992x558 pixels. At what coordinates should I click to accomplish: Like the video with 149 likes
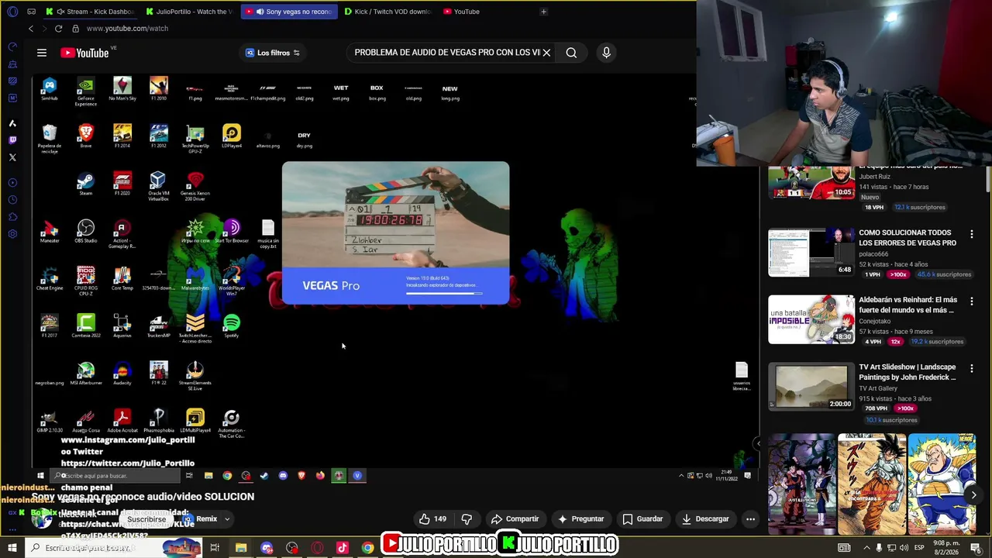click(432, 519)
